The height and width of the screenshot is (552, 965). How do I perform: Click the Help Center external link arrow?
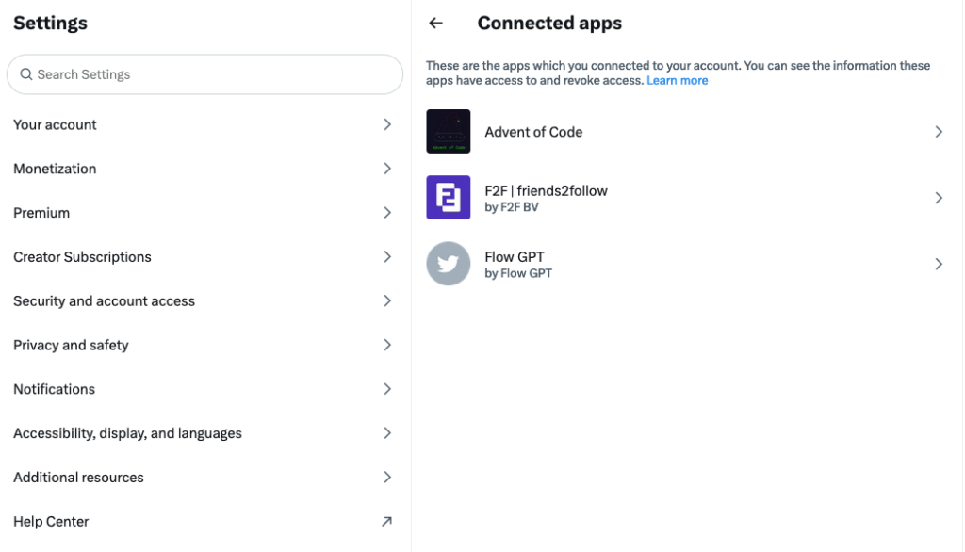click(386, 521)
